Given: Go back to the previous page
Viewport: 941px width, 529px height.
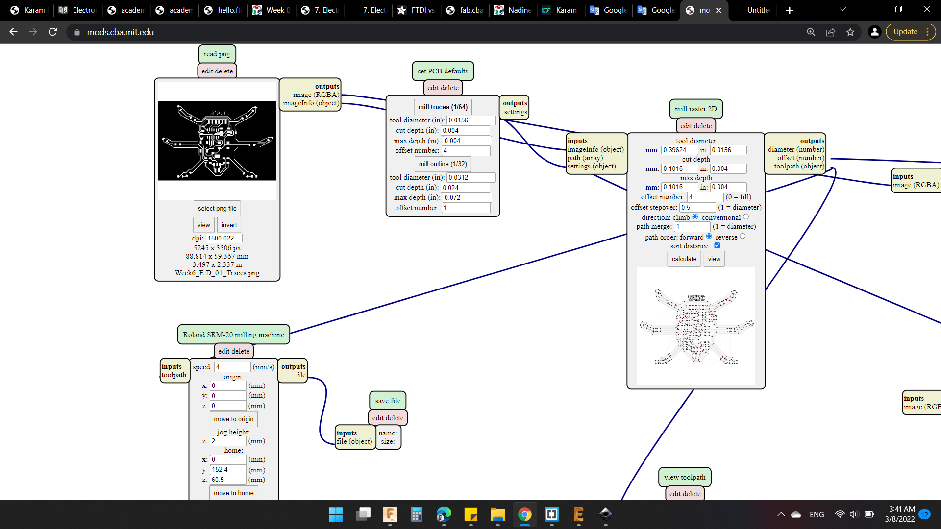Looking at the screenshot, I should pyautogui.click(x=13, y=32).
